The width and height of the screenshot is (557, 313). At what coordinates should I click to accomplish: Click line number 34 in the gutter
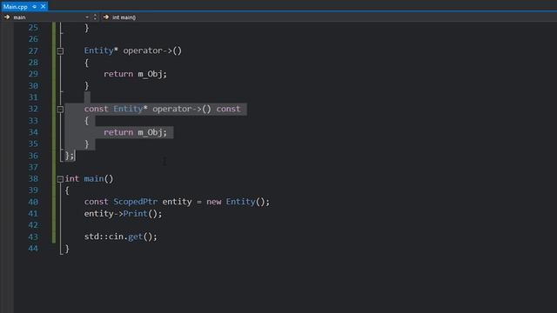[33, 132]
